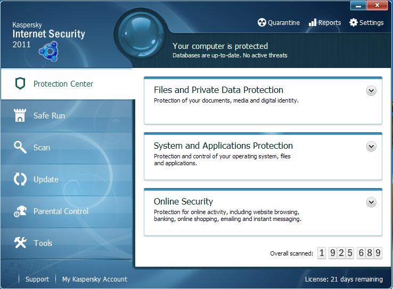The width and height of the screenshot is (393, 289).
Task: Click the Update circular arrows icon
Action: pos(20,179)
